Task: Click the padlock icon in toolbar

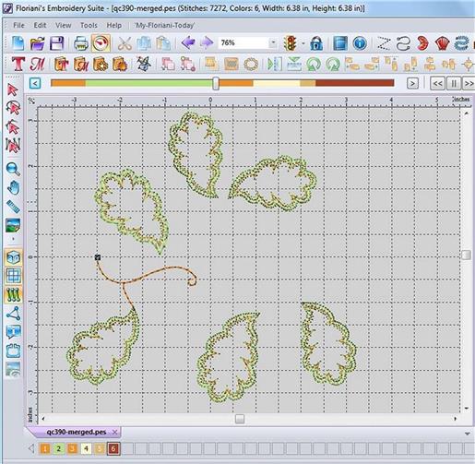Action: pyautogui.click(x=316, y=43)
